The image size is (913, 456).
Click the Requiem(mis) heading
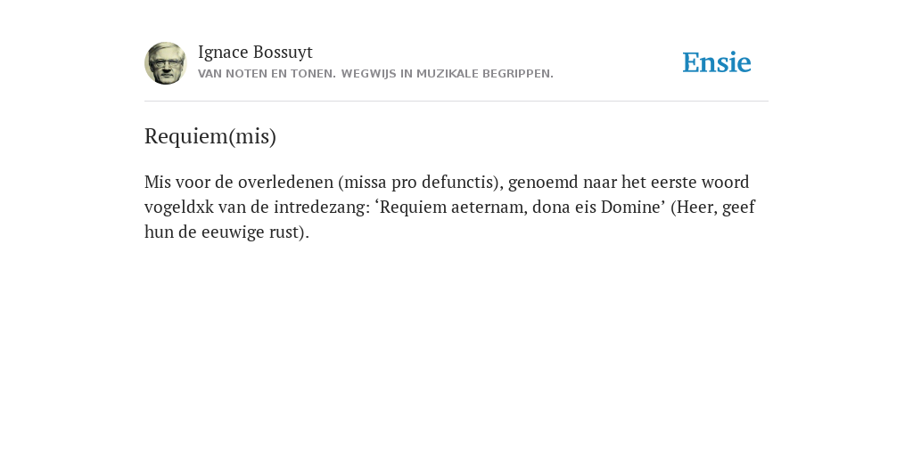[210, 136]
